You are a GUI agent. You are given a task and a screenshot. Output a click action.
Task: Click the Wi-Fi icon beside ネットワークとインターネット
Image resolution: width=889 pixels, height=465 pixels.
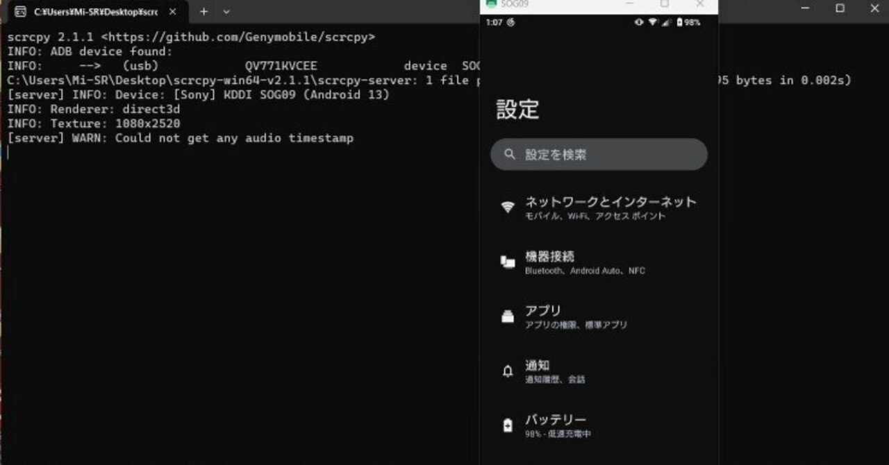tap(508, 208)
